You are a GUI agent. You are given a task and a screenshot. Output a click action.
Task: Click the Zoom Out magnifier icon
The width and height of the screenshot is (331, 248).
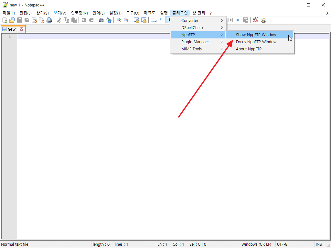tap(126, 20)
